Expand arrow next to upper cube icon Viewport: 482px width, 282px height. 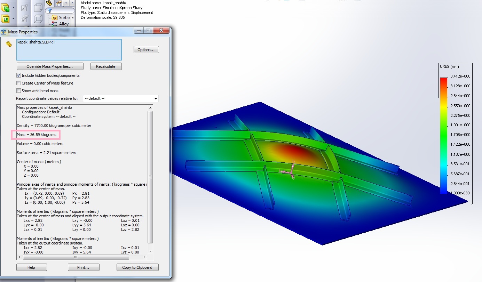(x=13, y=7)
